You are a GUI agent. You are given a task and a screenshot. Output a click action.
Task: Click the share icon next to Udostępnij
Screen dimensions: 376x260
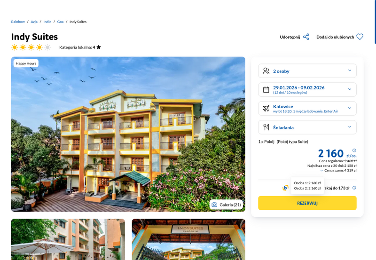coord(306,37)
